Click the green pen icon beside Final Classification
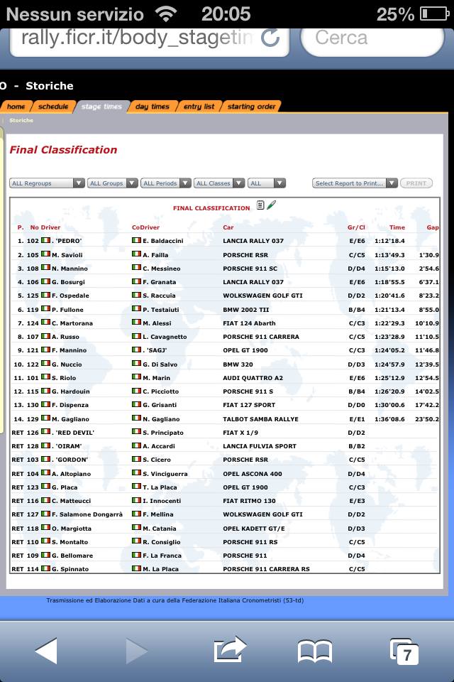Viewport: 454px width, 682px height. point(271,205)
